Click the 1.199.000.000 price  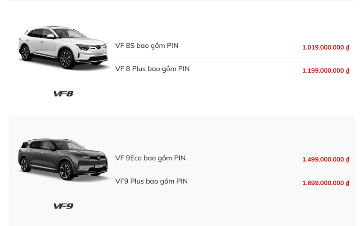point(323,70)
